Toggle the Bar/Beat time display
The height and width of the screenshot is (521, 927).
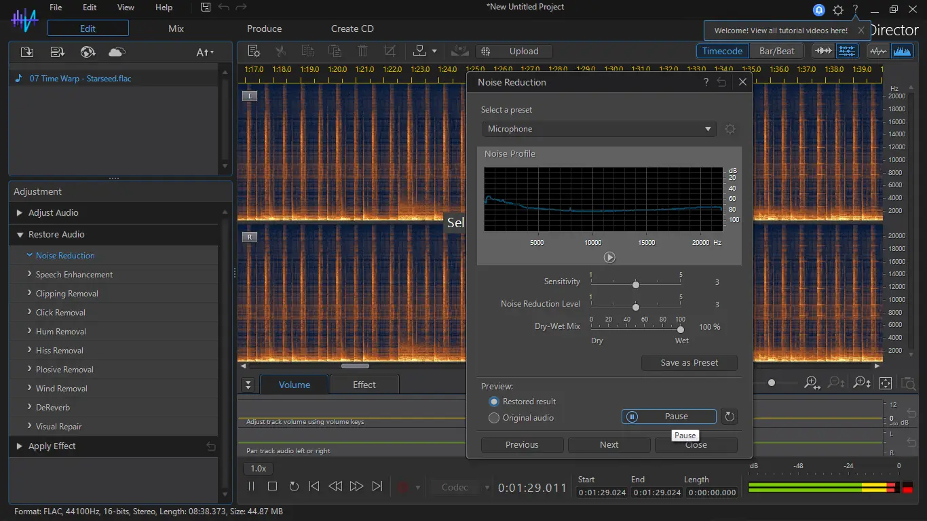click(x=776, y=51)
